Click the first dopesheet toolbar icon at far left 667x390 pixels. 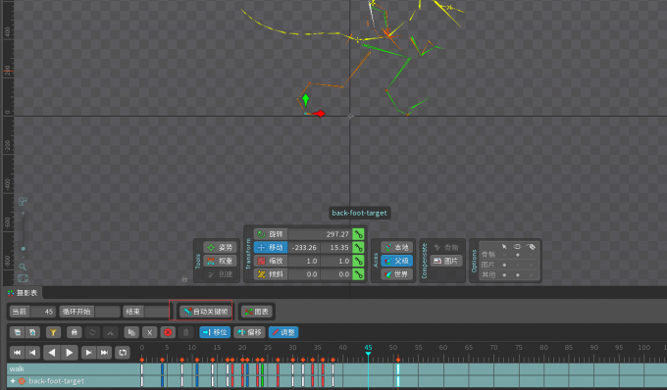click(x=18, y=332)
